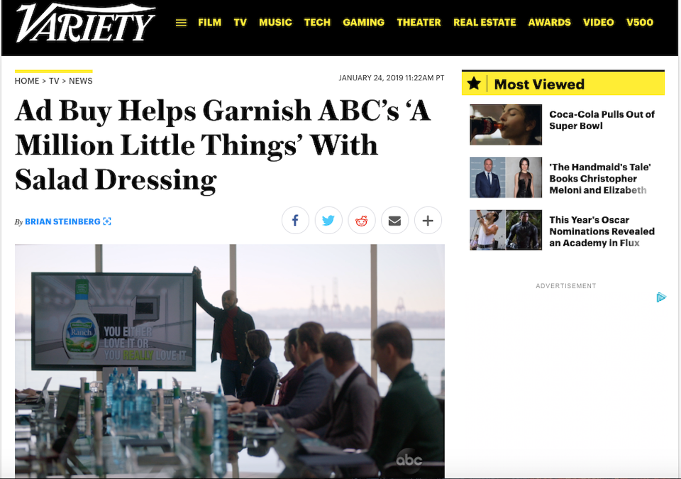Share article via email icon
The height and width of the screenshot is (479, 681).
click(394, 221)
